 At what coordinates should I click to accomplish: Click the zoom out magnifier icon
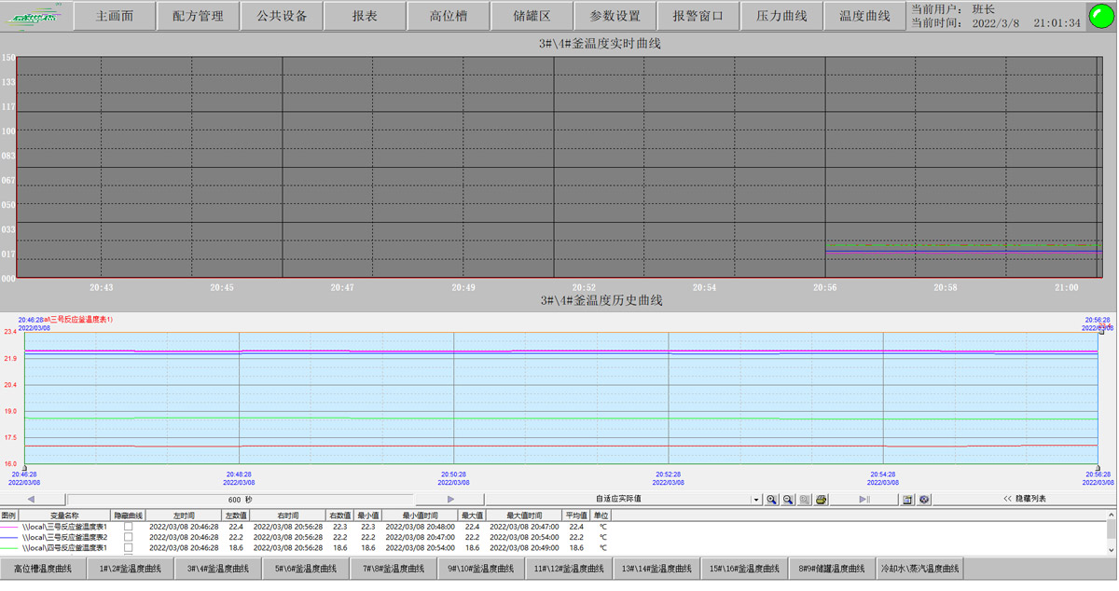click(788, 500)
